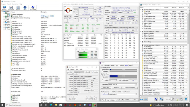The height and width of the screenshot is (107, 190).
Task: Click the Bench CPU button
Action: pyautogui.click(x=106, y=88)
